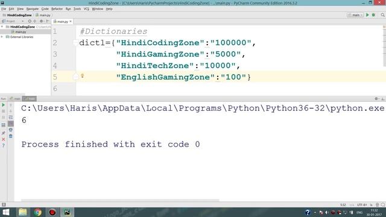This screenshot has height=217, width=386.
Task: Click the #Dictionaries comment on line 1
Action: [113, 31]
